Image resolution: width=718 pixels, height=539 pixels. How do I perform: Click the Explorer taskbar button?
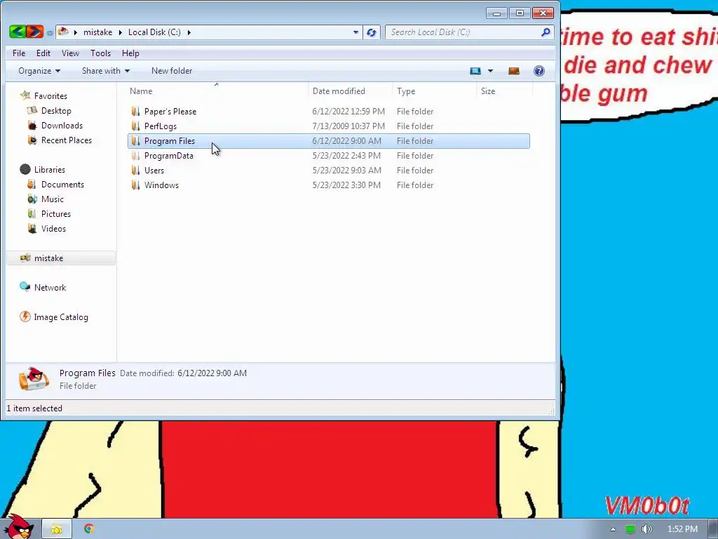(x=57, y=529)
